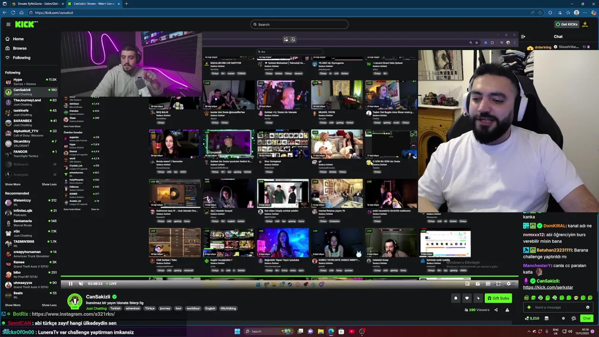This screenshot has height=337, width=599.
Task: Click the Gift Subs button
Action: point(498,298)
